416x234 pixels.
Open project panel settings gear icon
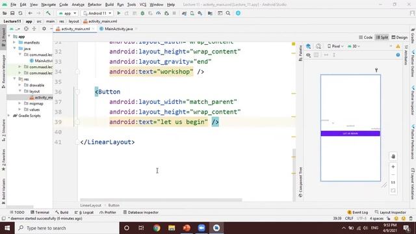point(44,29)
